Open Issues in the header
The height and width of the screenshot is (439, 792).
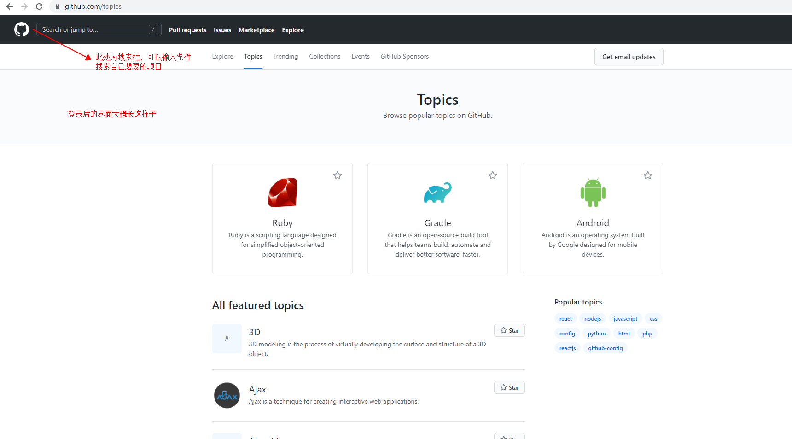coord(222,30)
